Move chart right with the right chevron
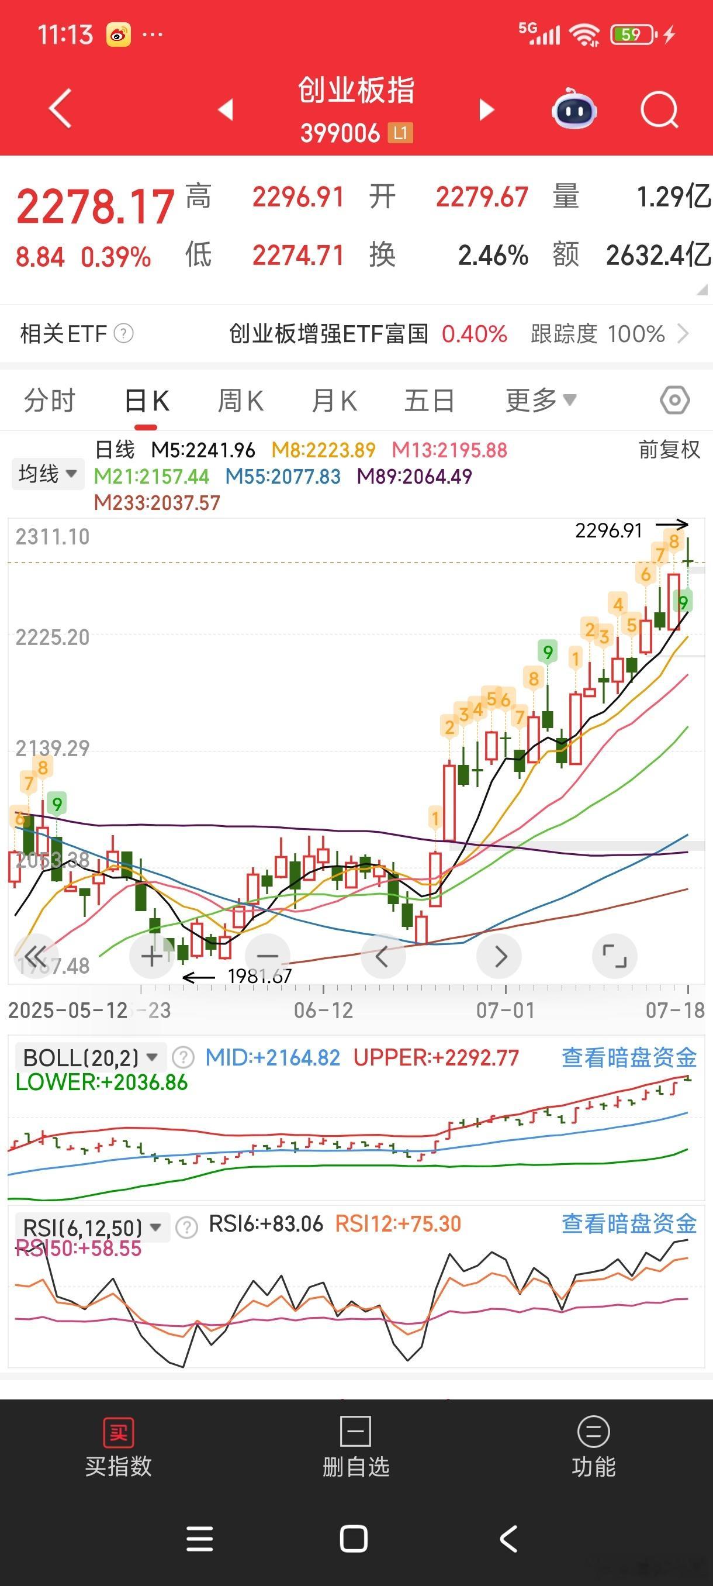The image size is (713, 1586). coord(500,957)
